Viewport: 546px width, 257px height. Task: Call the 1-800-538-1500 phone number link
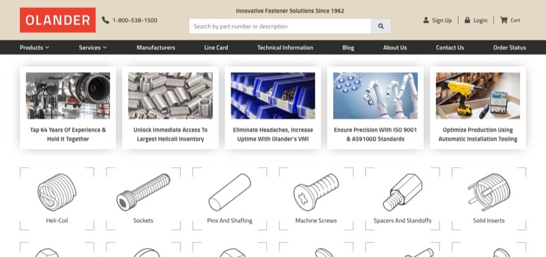click(134, 20)
